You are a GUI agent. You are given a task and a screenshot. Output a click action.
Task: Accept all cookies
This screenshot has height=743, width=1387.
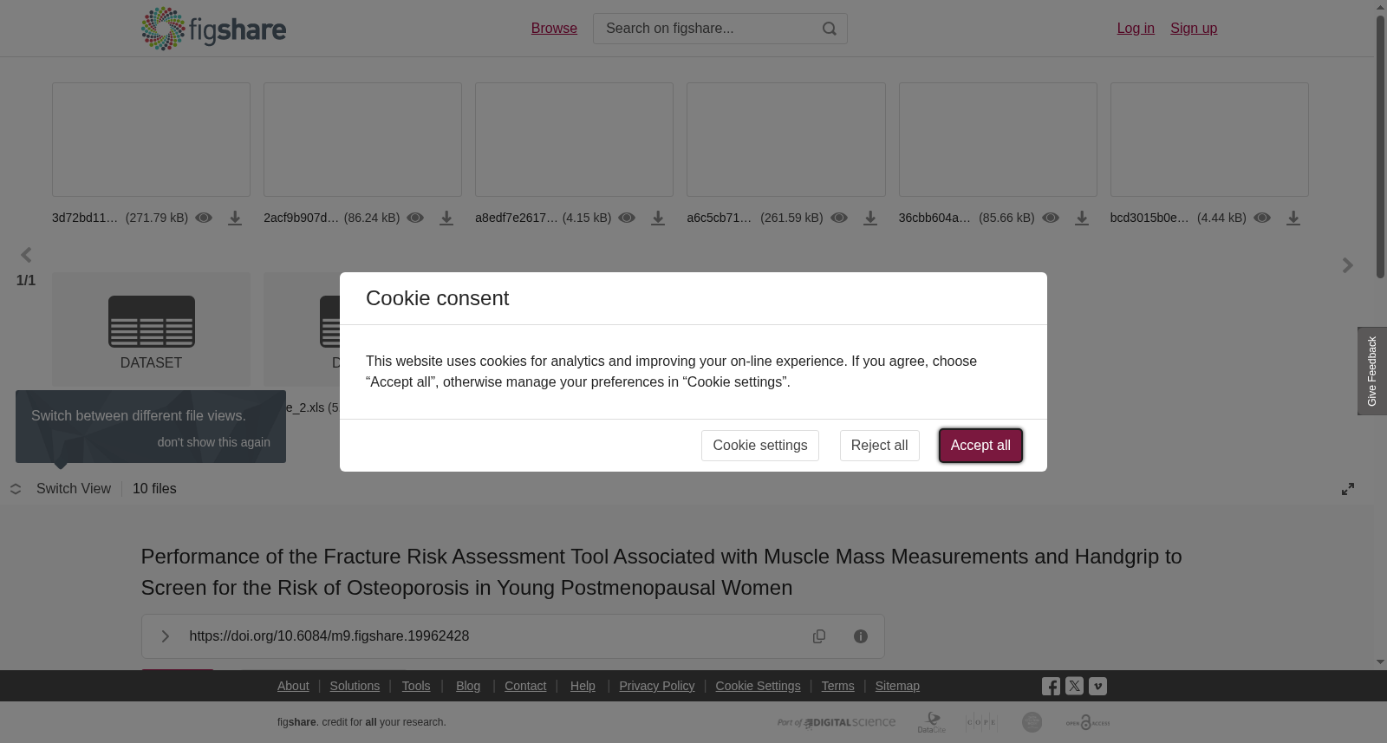pos(980,446)
